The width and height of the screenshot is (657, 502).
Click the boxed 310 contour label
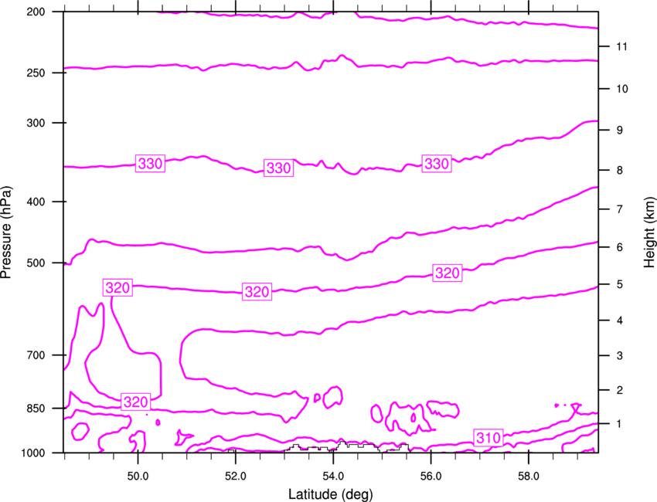click(x=488, y=438)
